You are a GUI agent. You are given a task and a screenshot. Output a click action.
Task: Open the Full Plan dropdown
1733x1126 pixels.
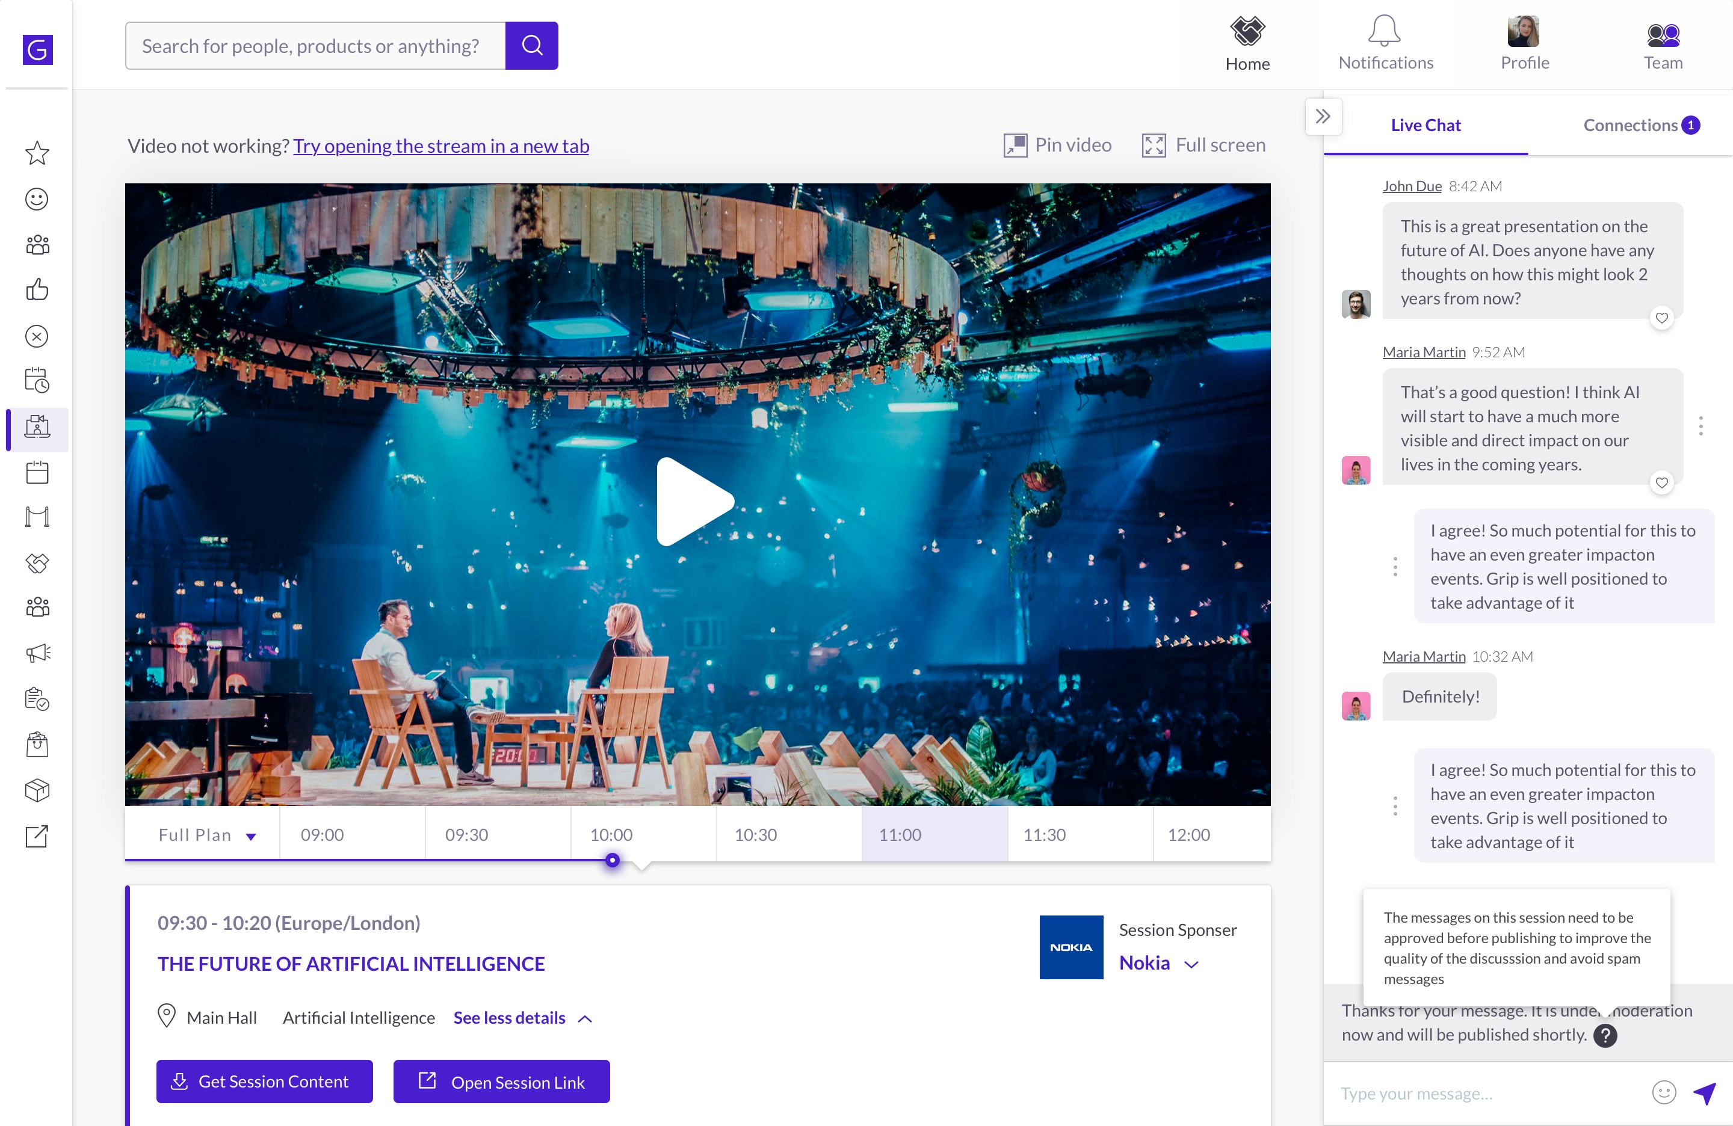coord(207,835)
